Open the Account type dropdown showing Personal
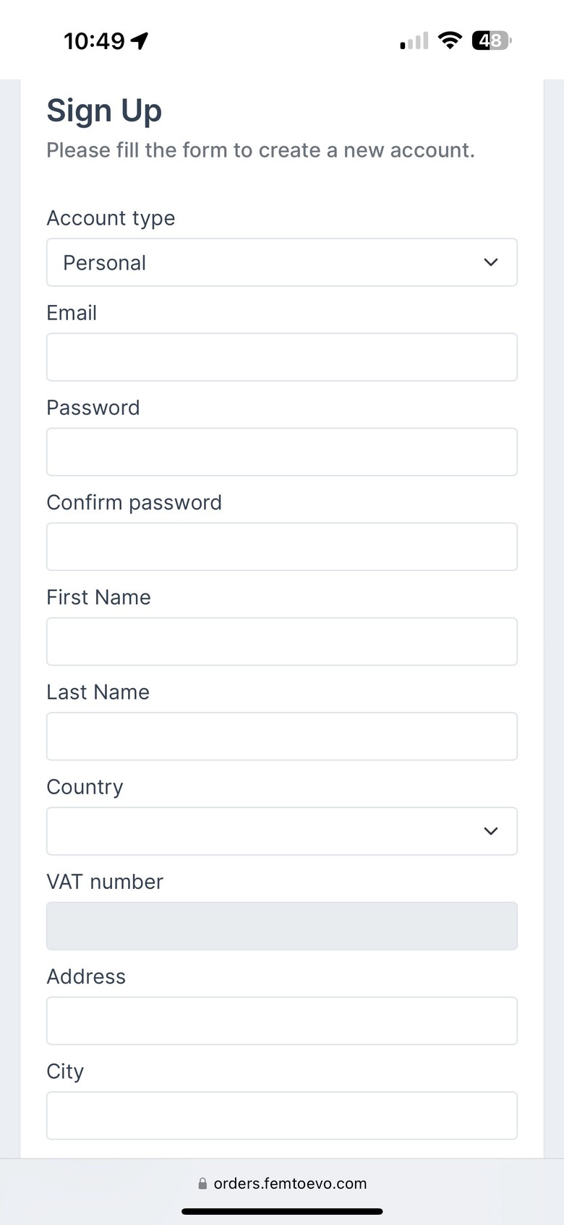 [282, 262]
